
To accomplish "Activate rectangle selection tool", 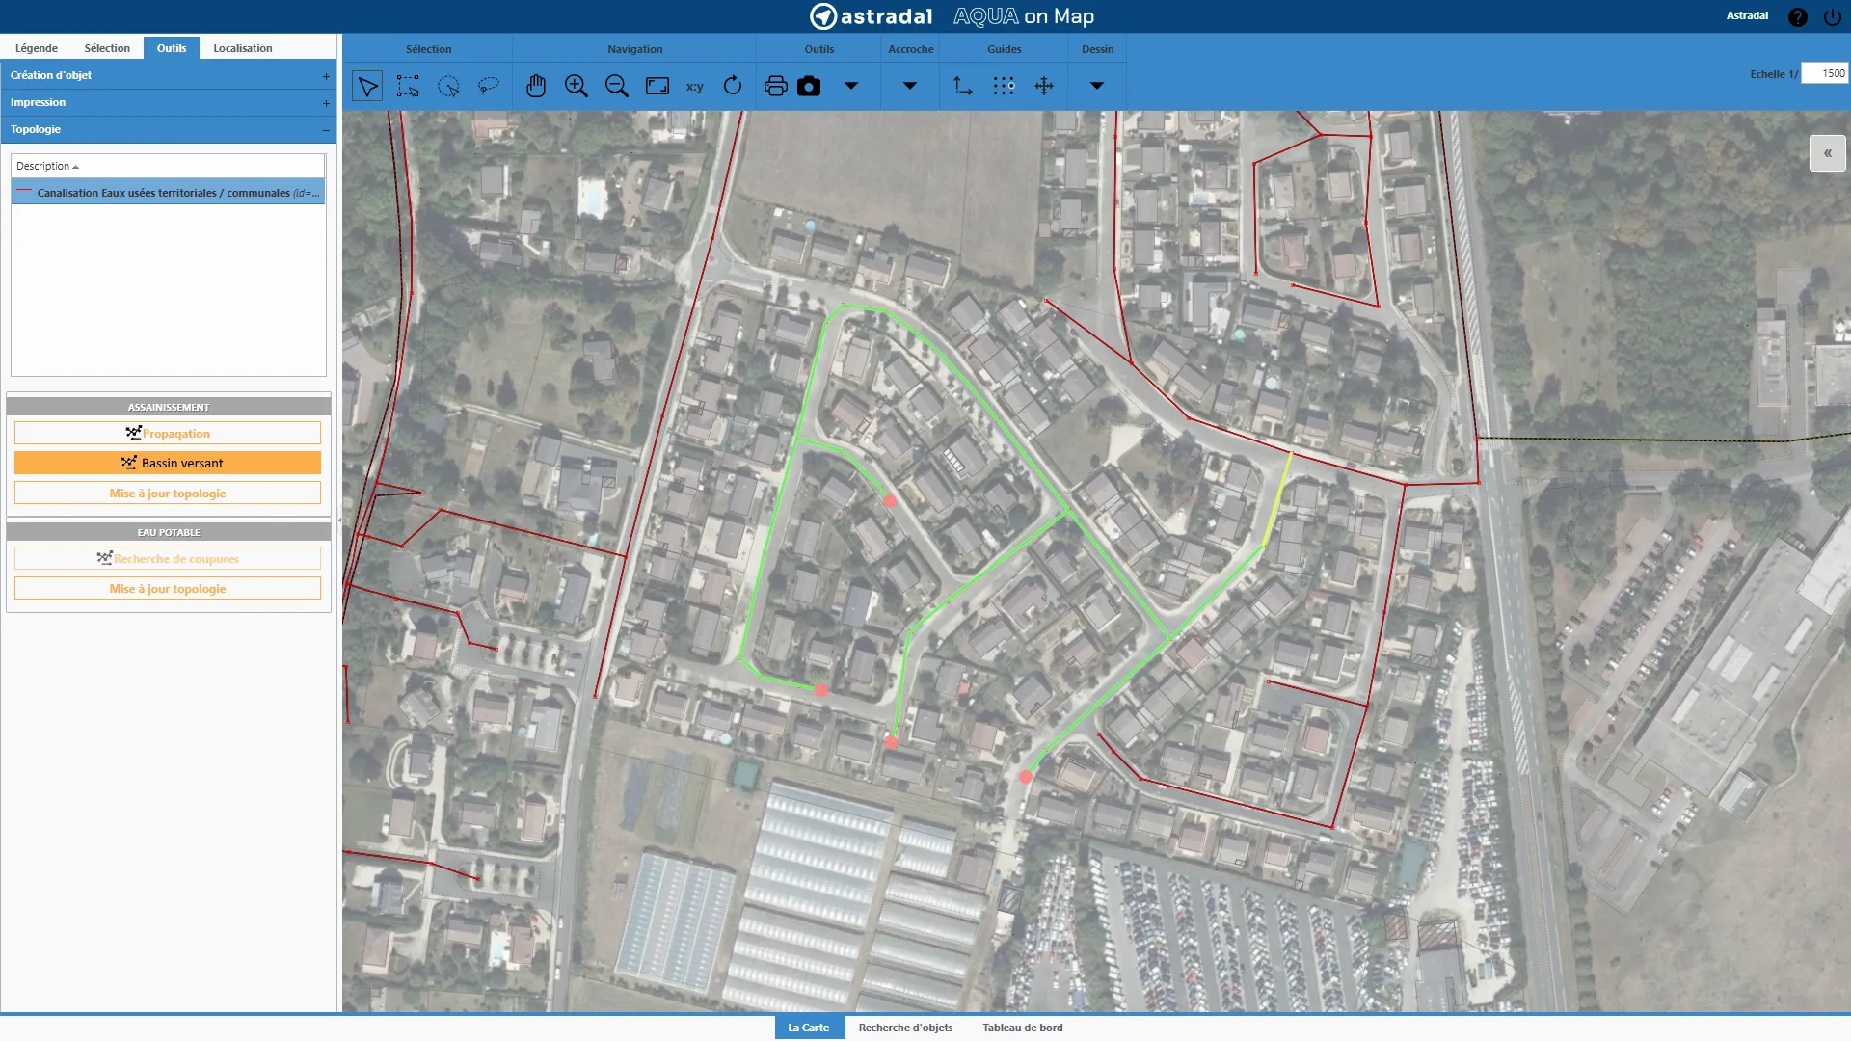I will coord(408,86).
